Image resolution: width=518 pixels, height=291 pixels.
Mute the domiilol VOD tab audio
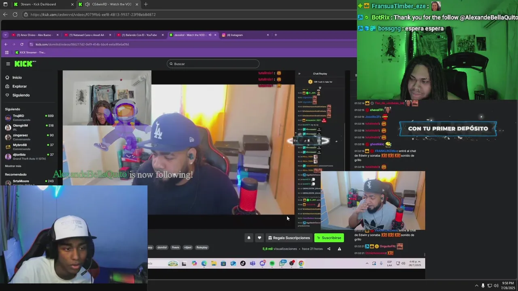coord(210,35)
